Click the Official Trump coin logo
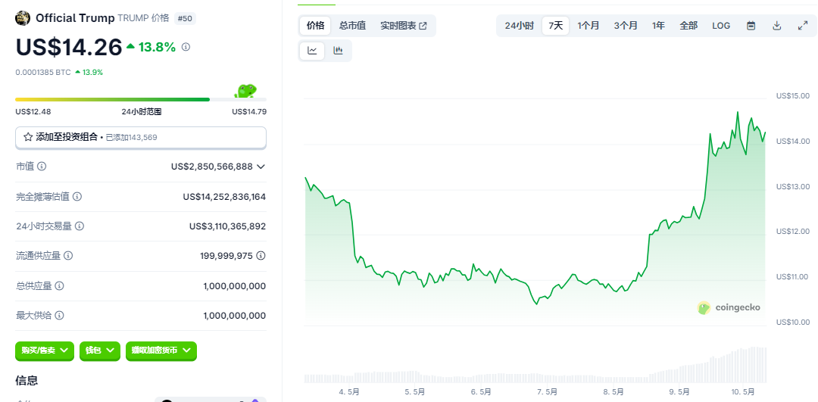This screenshot has height=402, width=818. pos(23,18)
